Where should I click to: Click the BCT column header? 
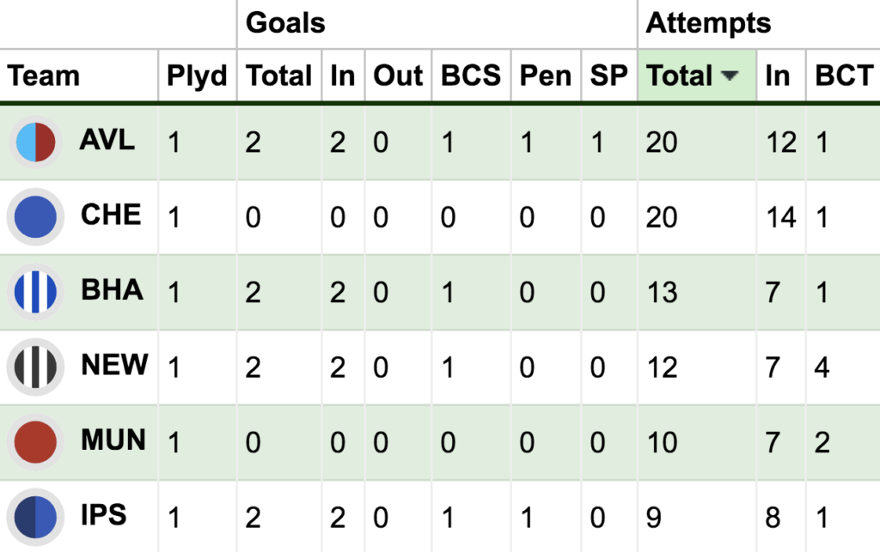pyautogui.click(x=844, y=76)
